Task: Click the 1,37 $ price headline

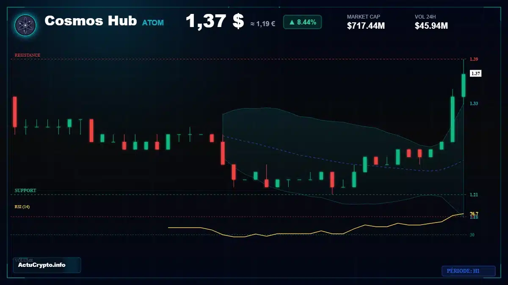Action: click(215, 21)
